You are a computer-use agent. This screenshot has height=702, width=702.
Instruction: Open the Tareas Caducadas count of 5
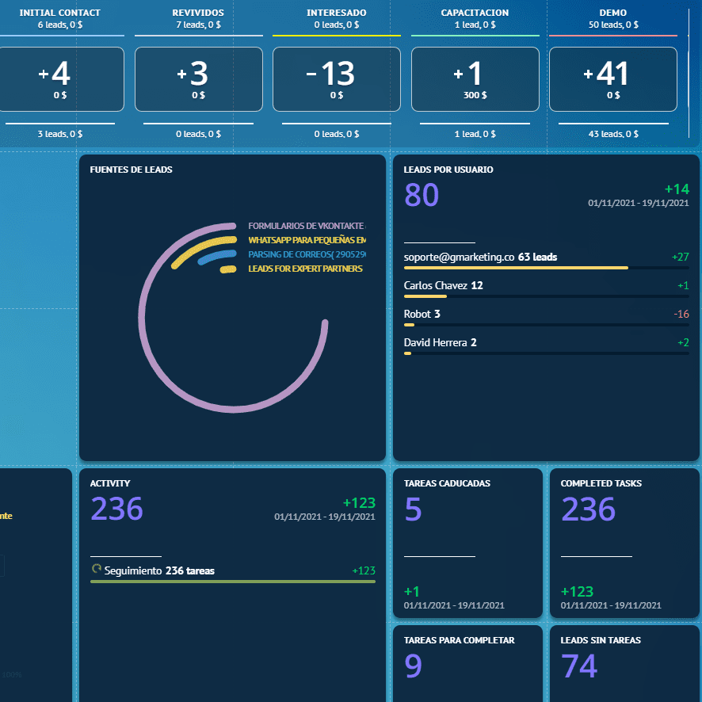[x=413, y=509]
